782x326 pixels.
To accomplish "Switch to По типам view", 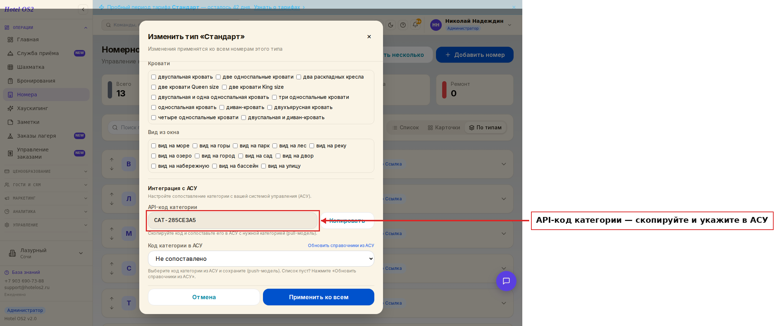I will [485, 128].
